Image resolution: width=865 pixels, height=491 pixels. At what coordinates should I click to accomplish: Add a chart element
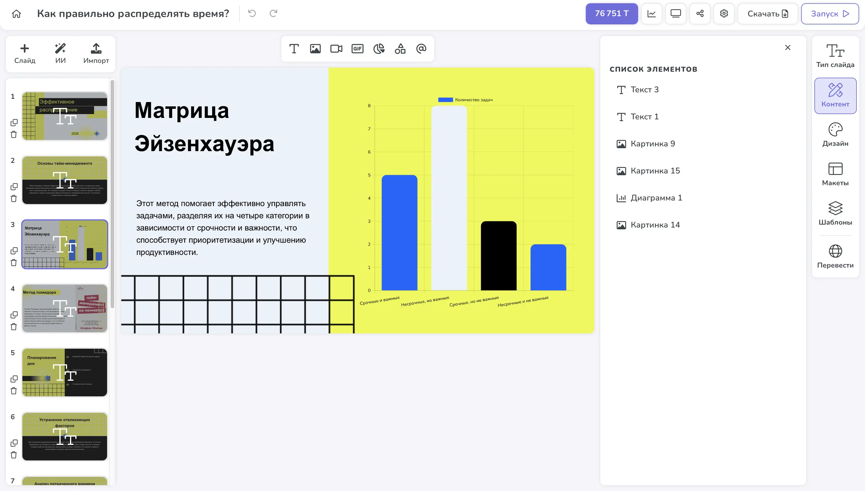(x=379, y=49)
